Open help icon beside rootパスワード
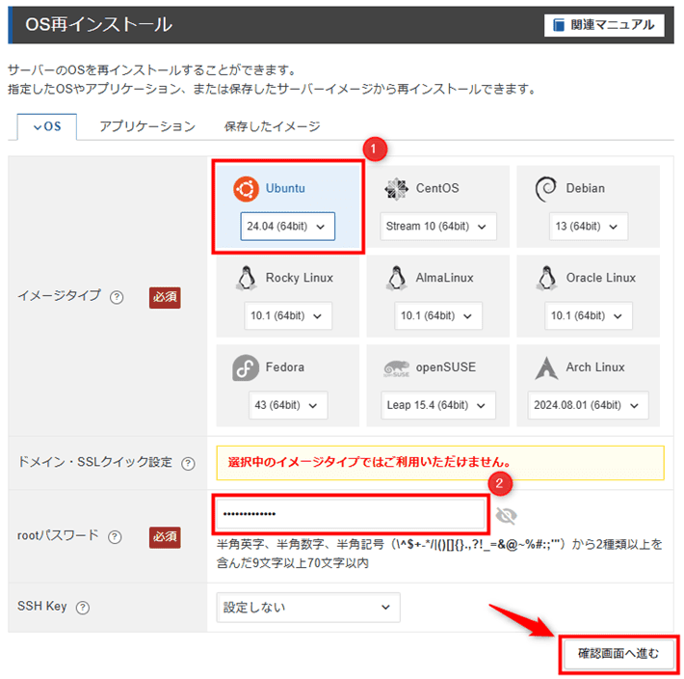The height and width of the screenshot is (679, 684). 115,536
